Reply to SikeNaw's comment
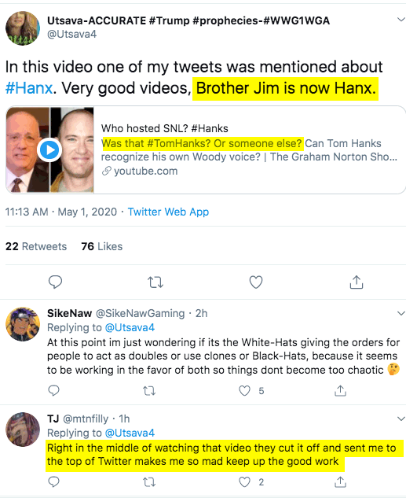 (x=53, y=390)
